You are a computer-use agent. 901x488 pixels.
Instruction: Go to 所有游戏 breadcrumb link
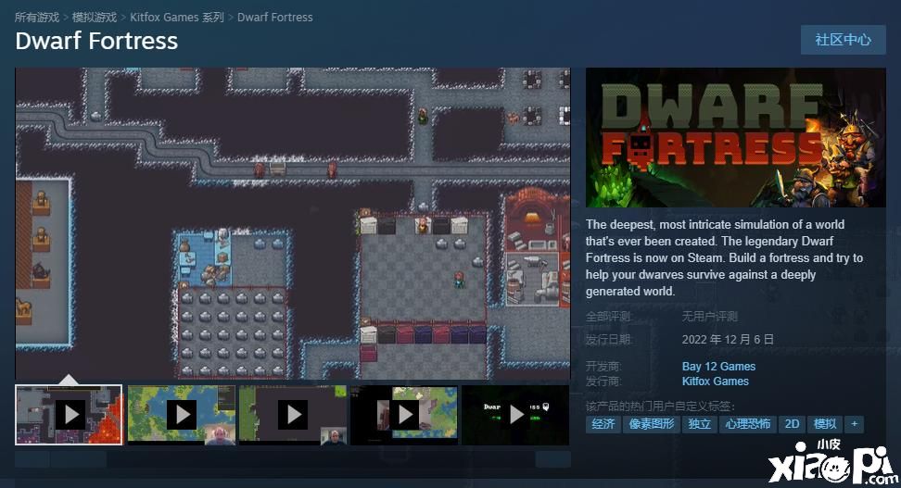pos(37,18)
